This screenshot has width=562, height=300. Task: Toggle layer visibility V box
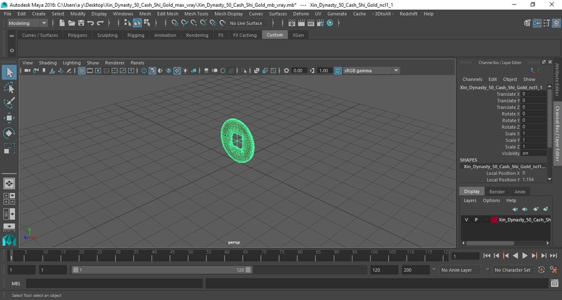tap(466, 220)
